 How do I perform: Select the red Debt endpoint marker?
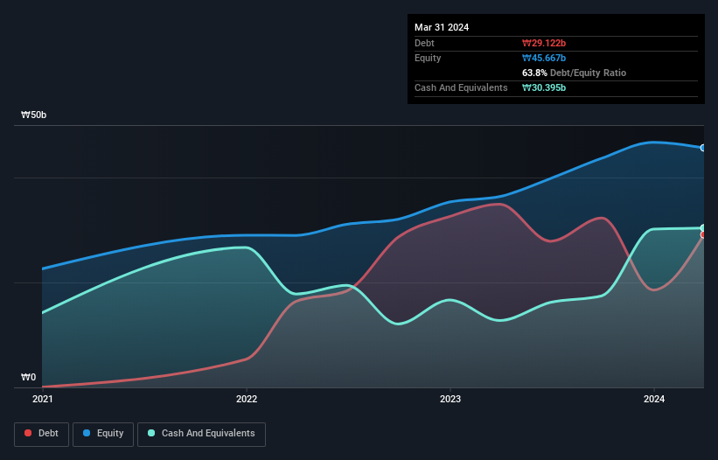(x=703, y=234)
